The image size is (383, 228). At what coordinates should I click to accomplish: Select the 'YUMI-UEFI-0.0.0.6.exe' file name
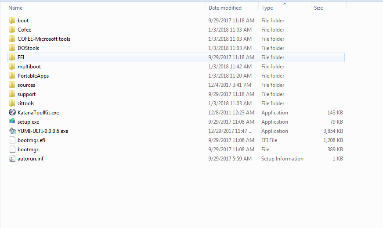click(x=43, y=131)
